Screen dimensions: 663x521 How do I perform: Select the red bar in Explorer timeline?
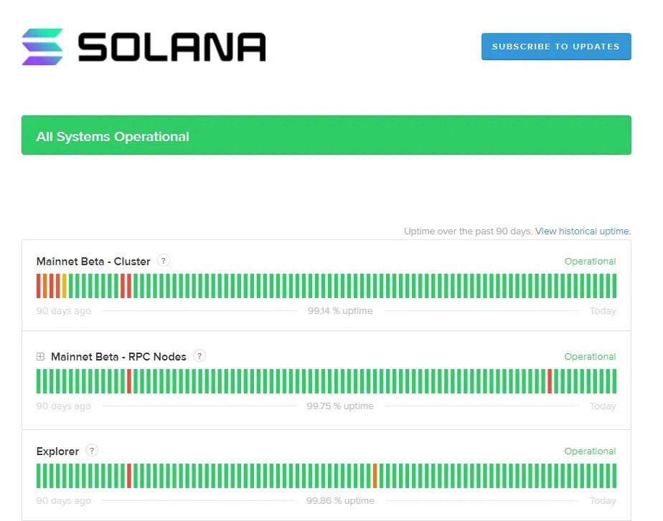[129, 476]
